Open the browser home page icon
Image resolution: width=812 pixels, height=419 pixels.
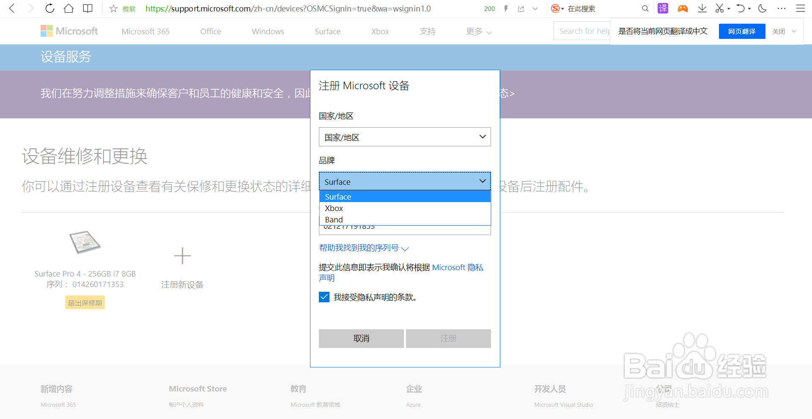click(x=69, y=8)
